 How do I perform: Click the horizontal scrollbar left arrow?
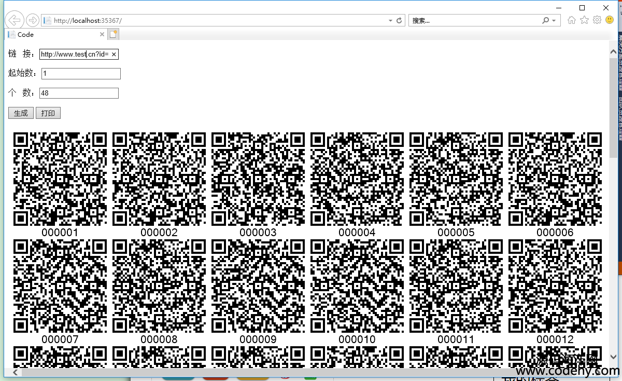16,373
